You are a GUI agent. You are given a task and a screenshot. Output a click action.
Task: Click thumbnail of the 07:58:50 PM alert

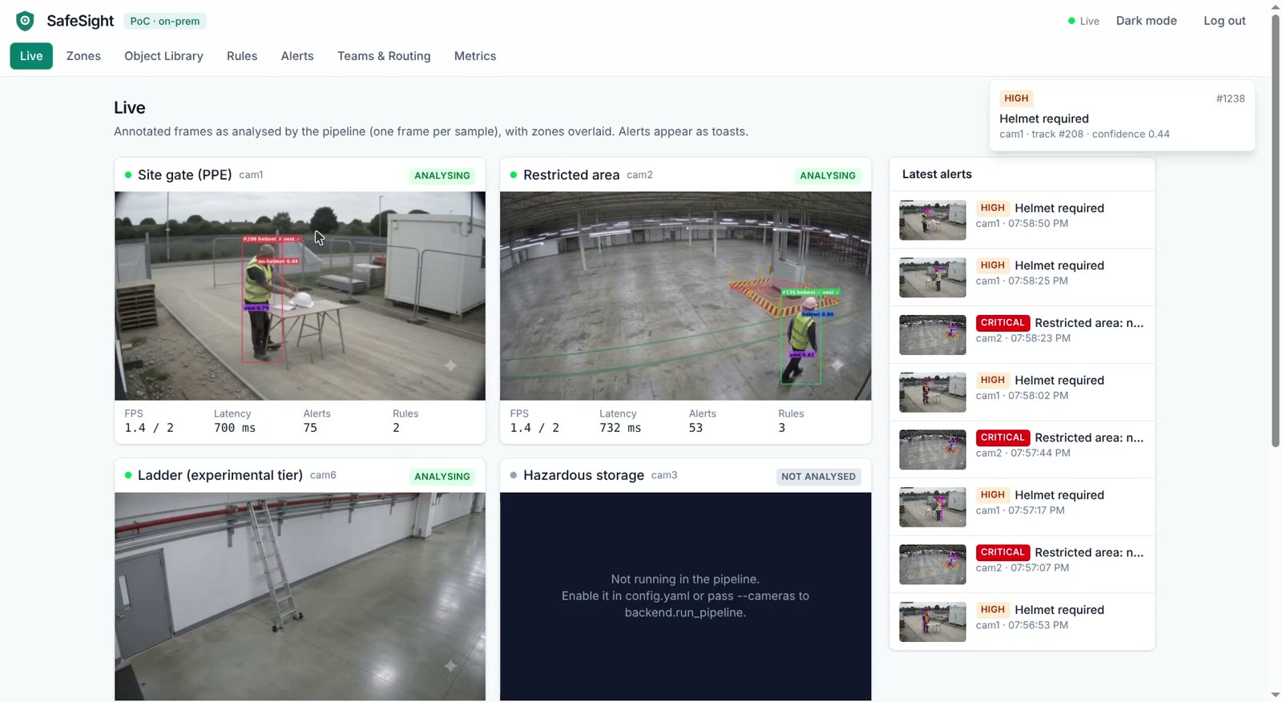click(x=933, y=220)
